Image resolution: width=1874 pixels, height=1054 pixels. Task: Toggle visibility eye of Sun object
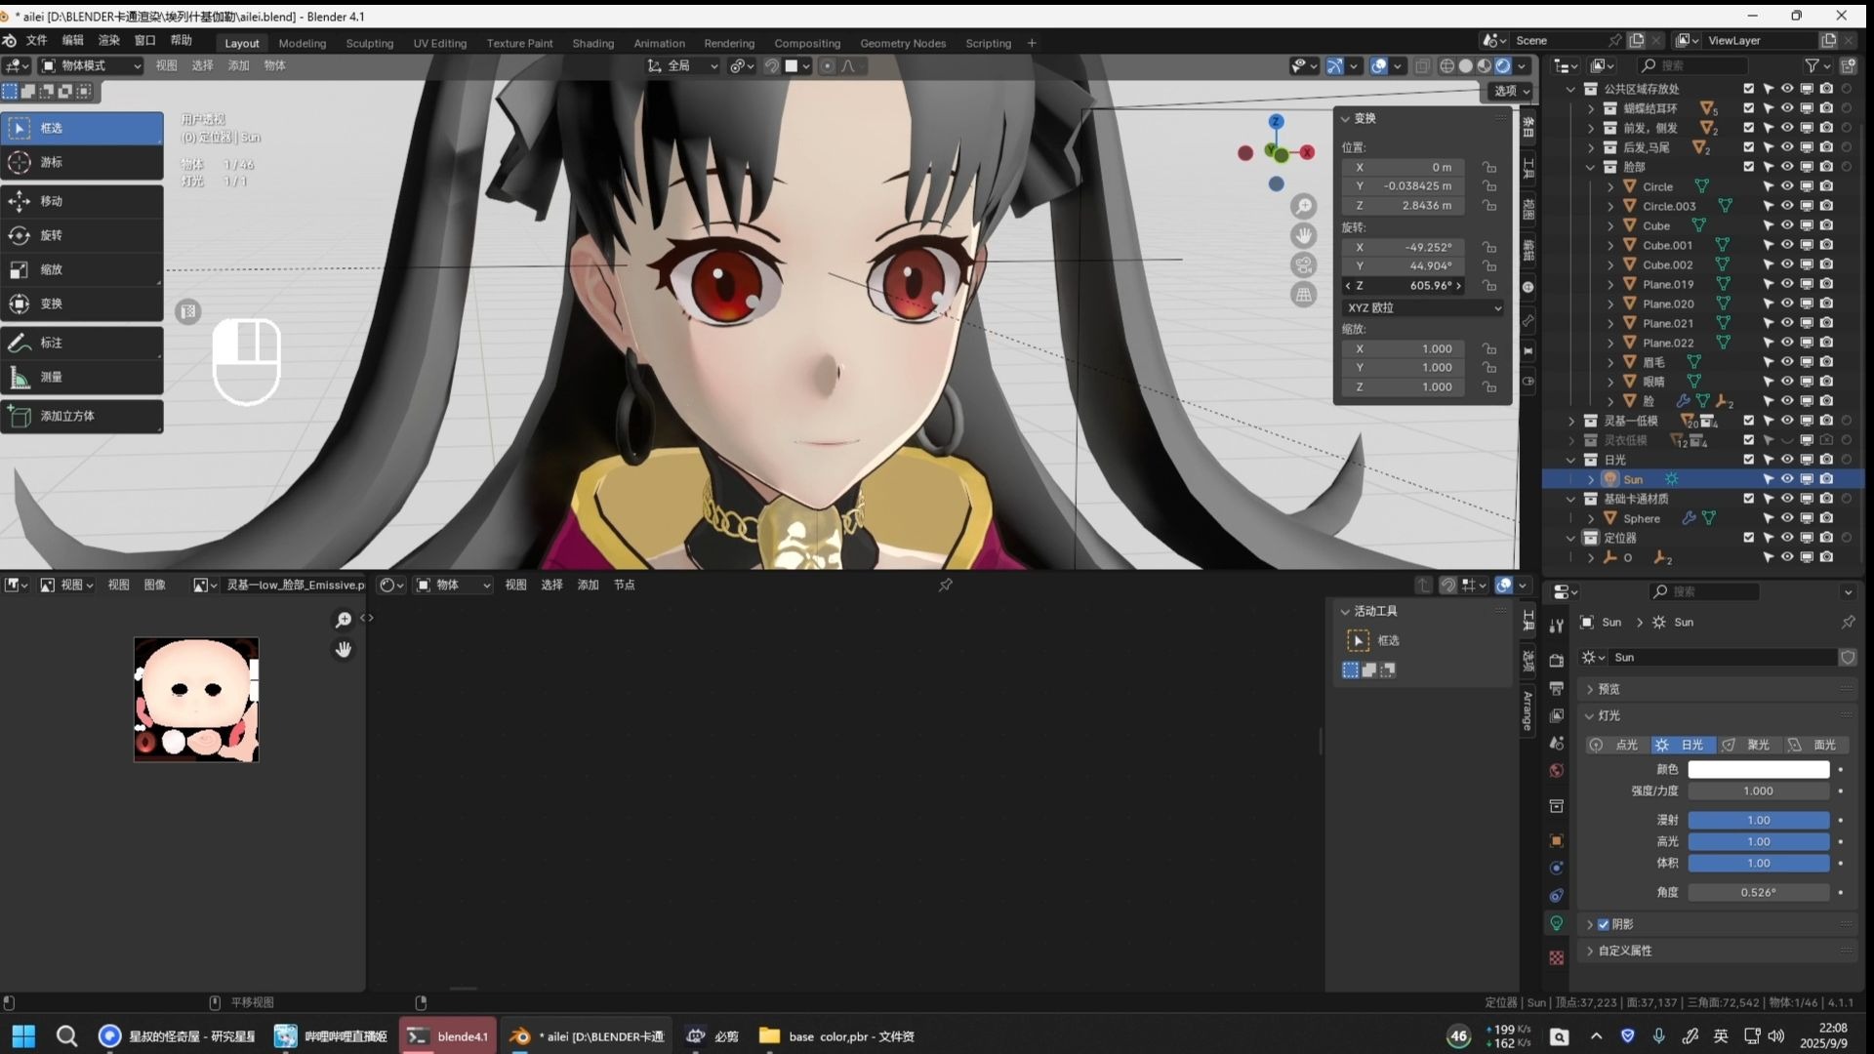pos(1787,479)
